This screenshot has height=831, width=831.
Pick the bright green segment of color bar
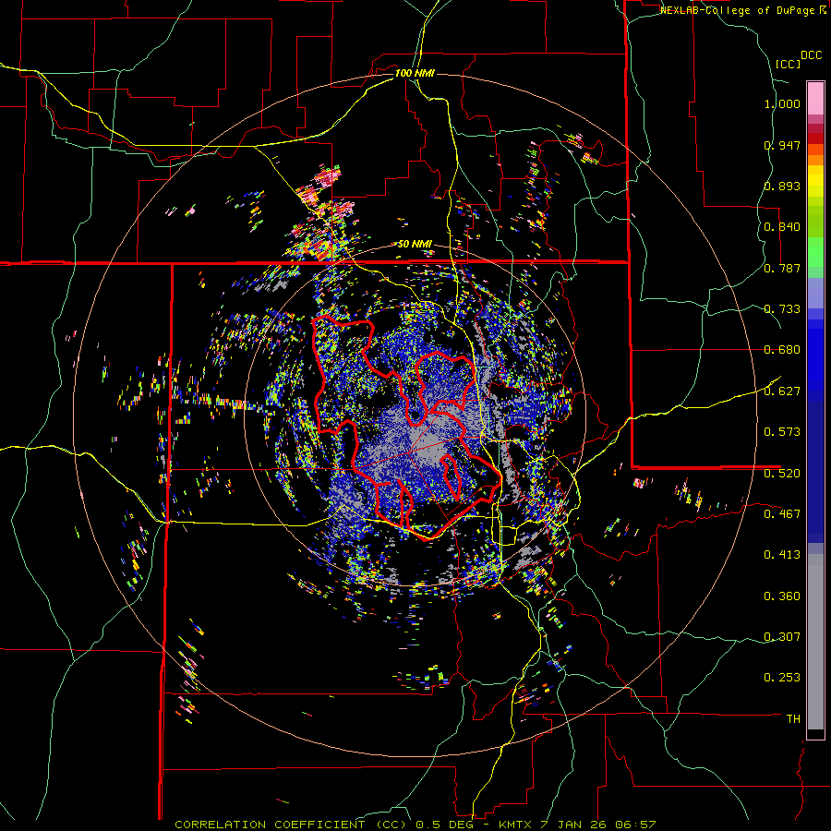(815, 252)
